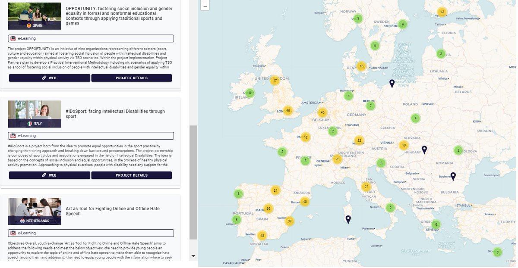Open cluster marker 46 near London

[288, 111]
